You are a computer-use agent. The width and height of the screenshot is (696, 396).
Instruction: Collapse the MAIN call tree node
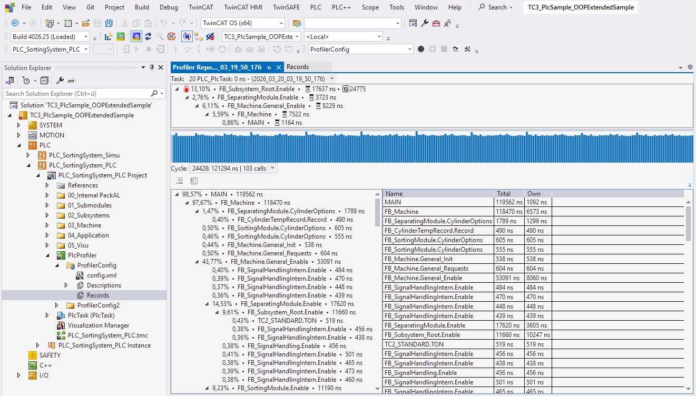tap(177, 194)
